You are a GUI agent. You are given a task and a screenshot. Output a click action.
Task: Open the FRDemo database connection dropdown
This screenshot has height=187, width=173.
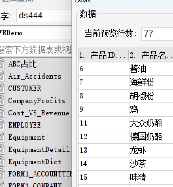click(x=36, y=33)
